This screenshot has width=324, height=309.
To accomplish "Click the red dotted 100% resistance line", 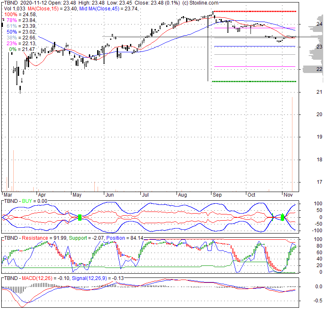I will coord(255,11).
